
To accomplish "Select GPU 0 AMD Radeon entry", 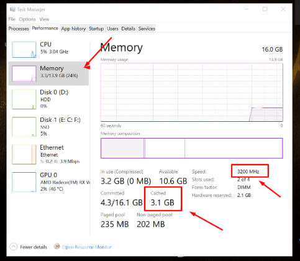I will pos(48,182).
